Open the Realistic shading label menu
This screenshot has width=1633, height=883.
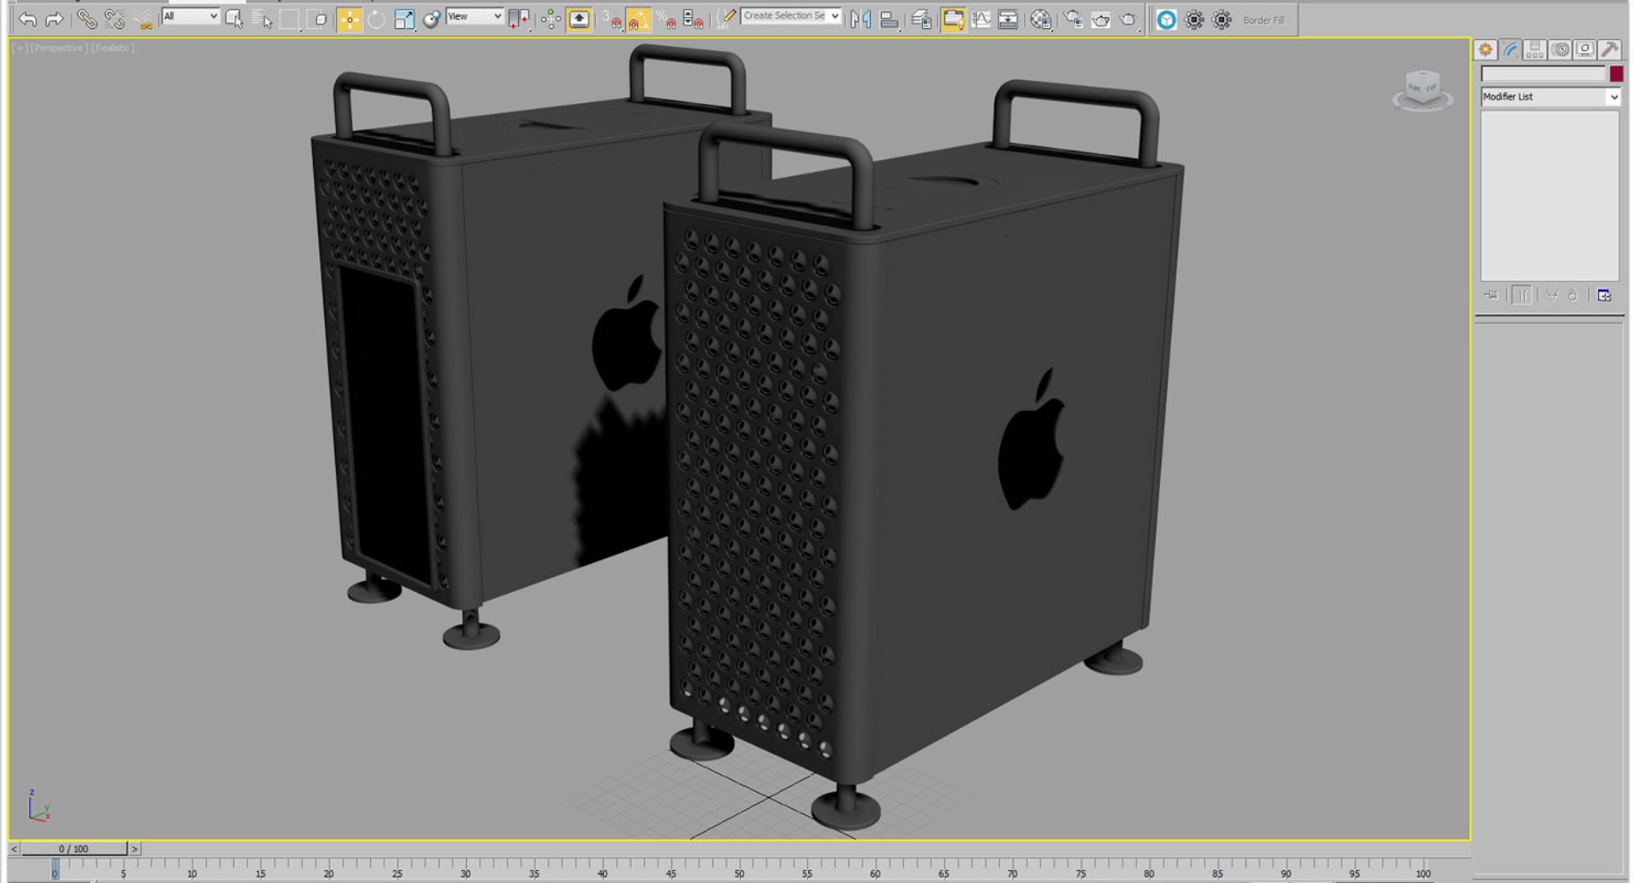pyautogui.click(x=113, y=48)
